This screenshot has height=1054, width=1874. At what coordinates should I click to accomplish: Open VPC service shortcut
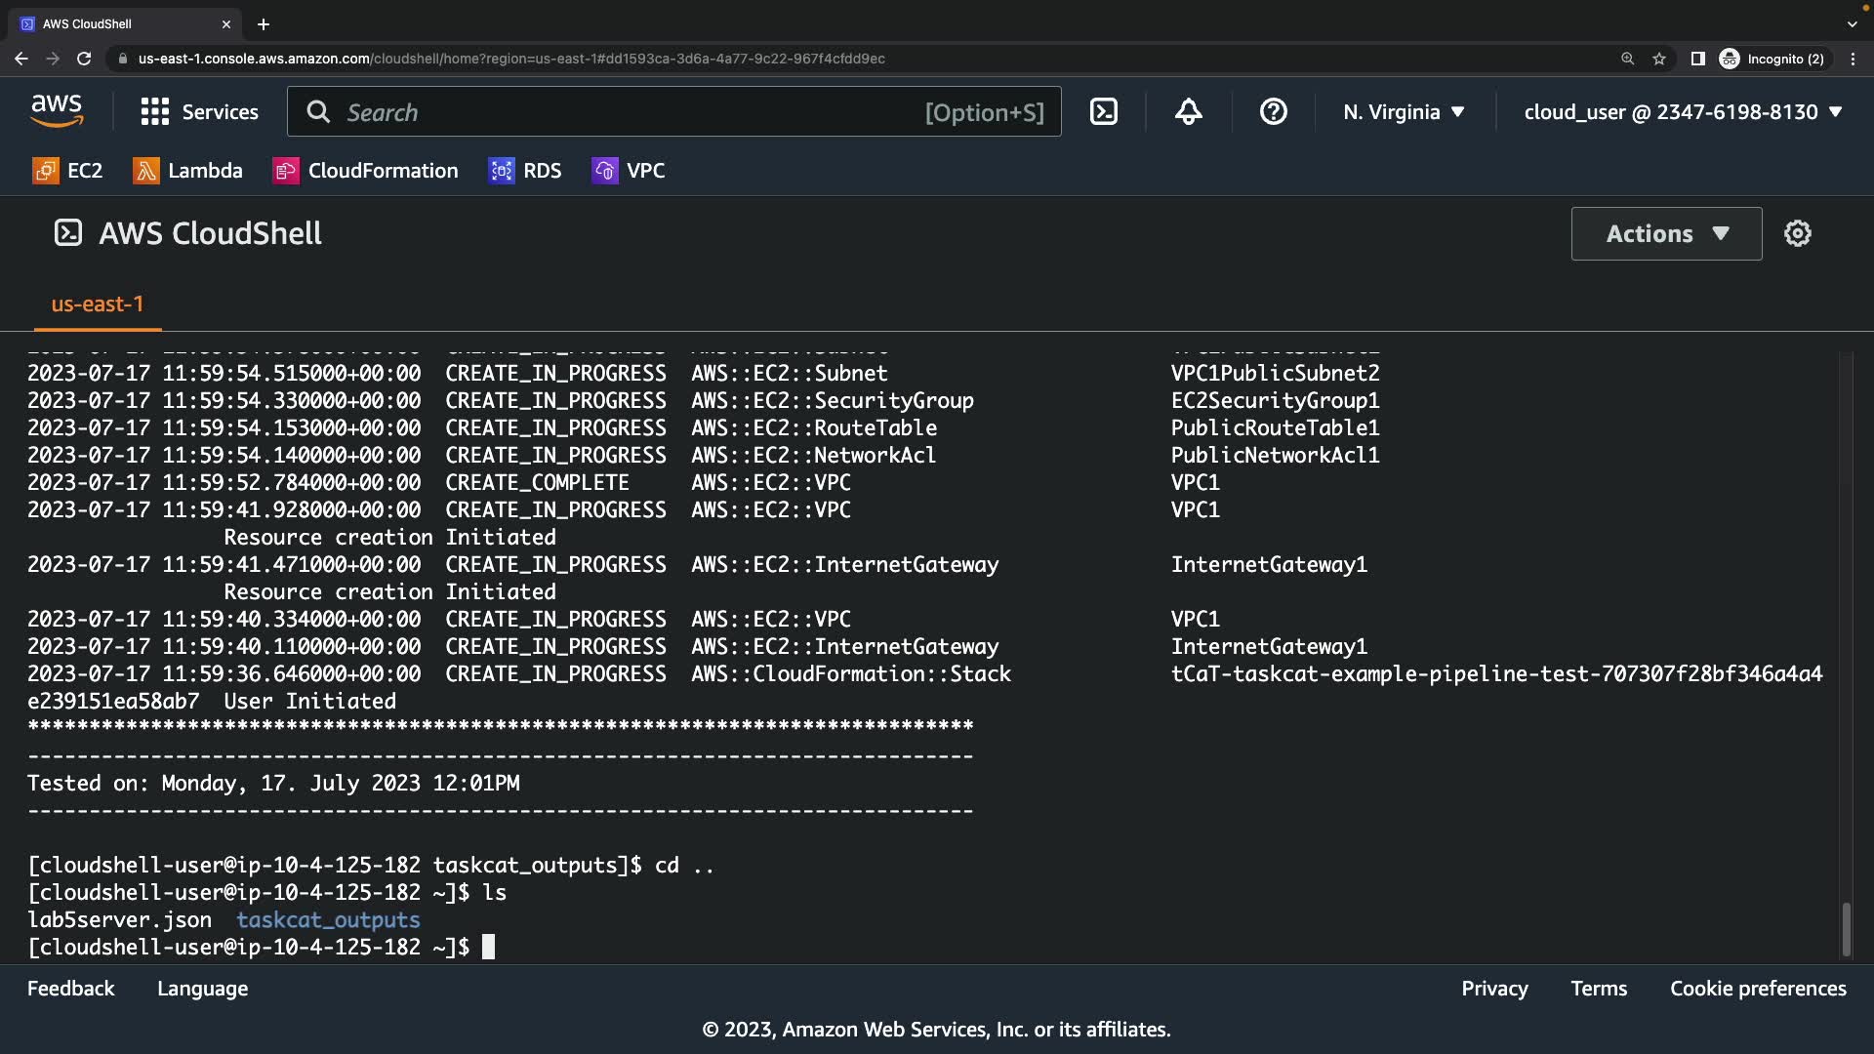(629, 171)
